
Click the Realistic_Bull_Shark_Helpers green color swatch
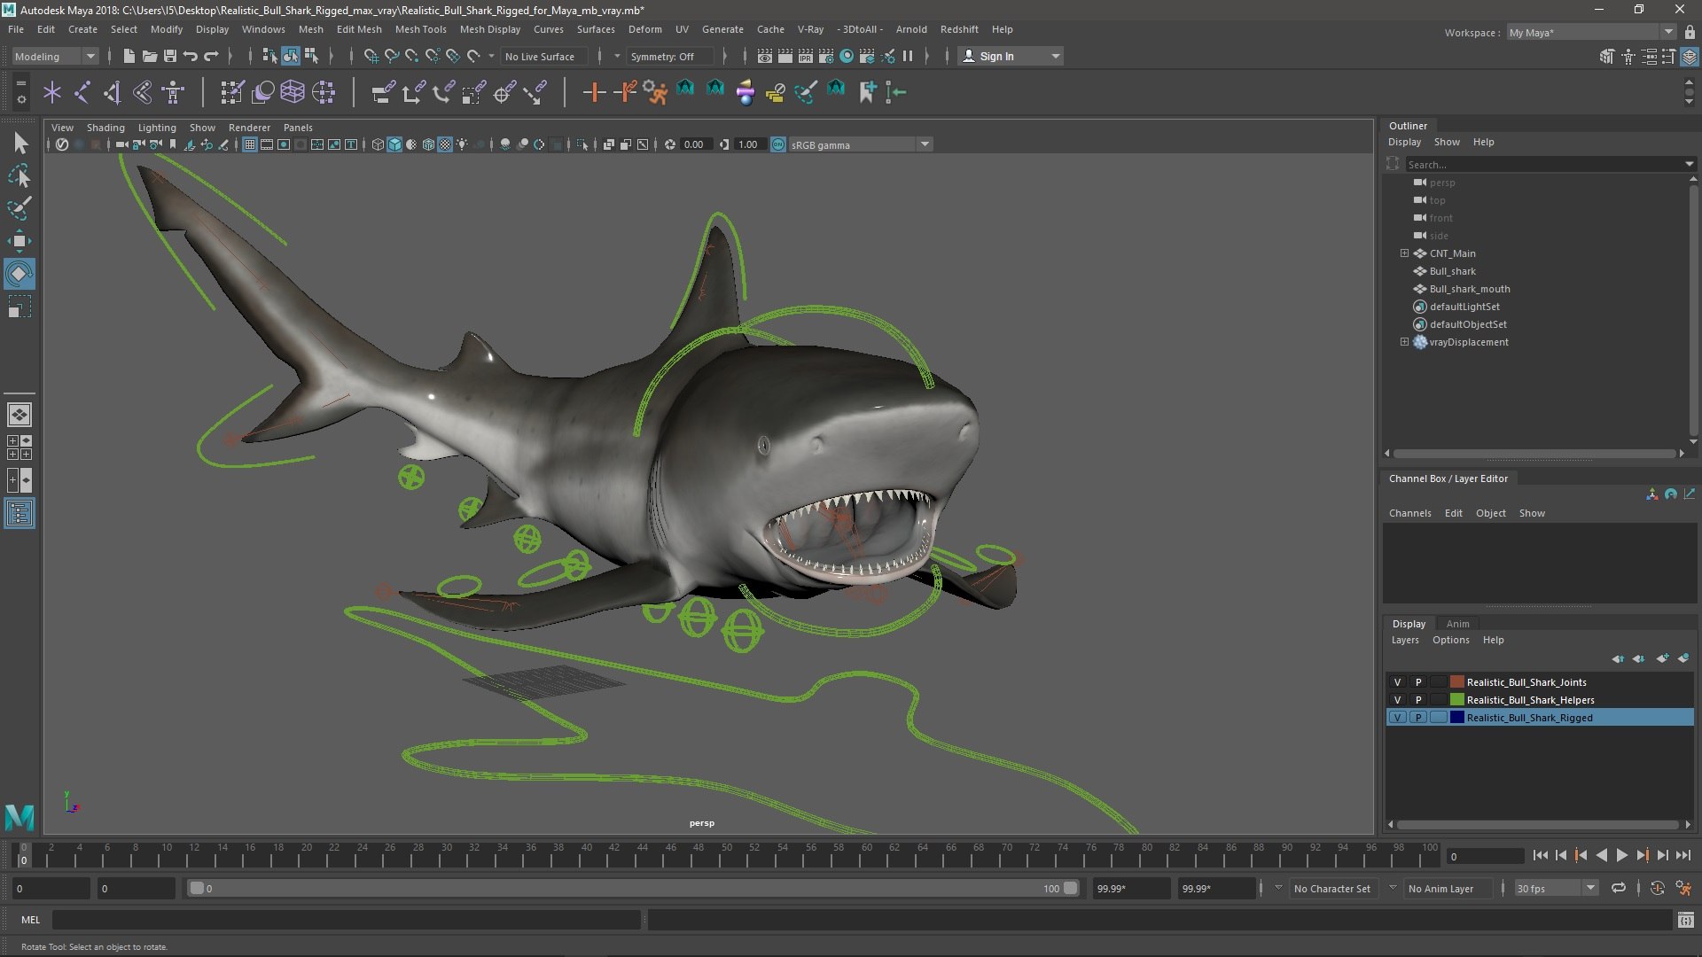click(1456, 700)
